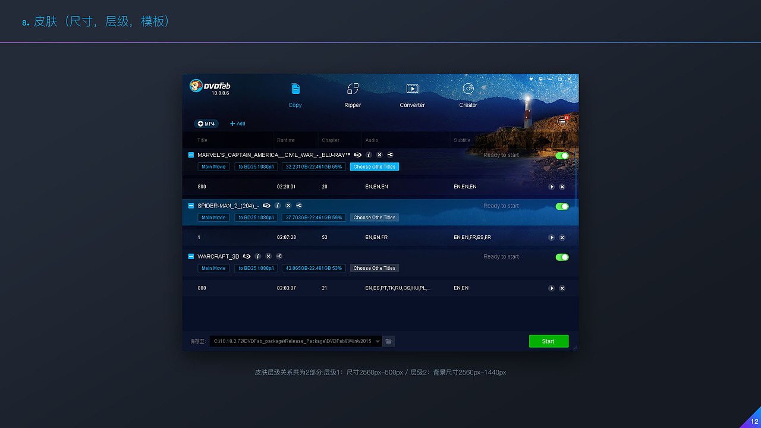Open the Creator module

pos(468,95)
